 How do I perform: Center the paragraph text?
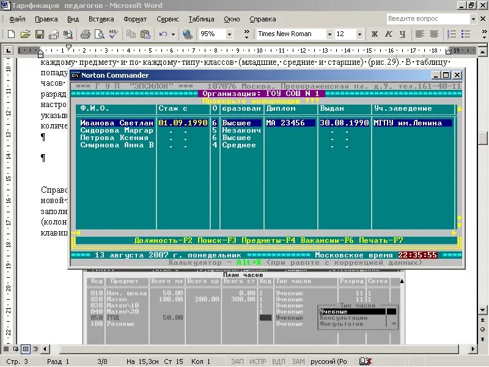point(434,34)
